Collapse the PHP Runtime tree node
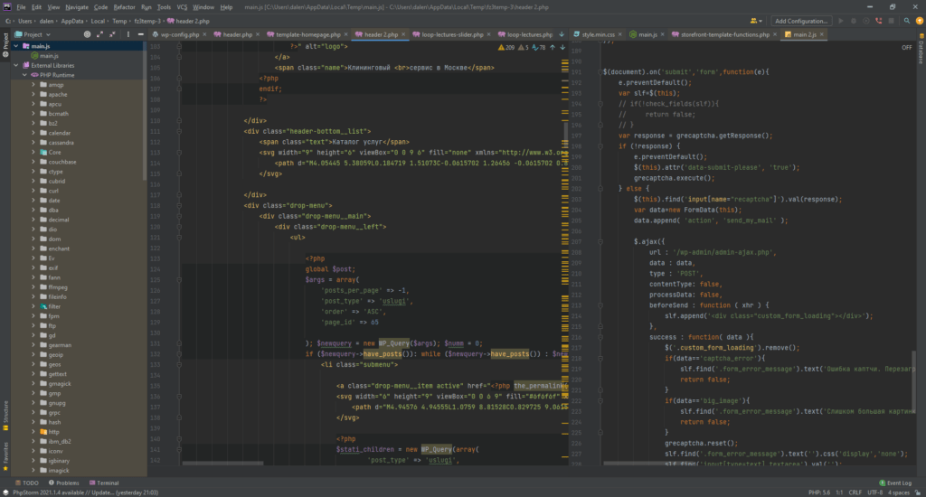926x497 pixels. 24,75
